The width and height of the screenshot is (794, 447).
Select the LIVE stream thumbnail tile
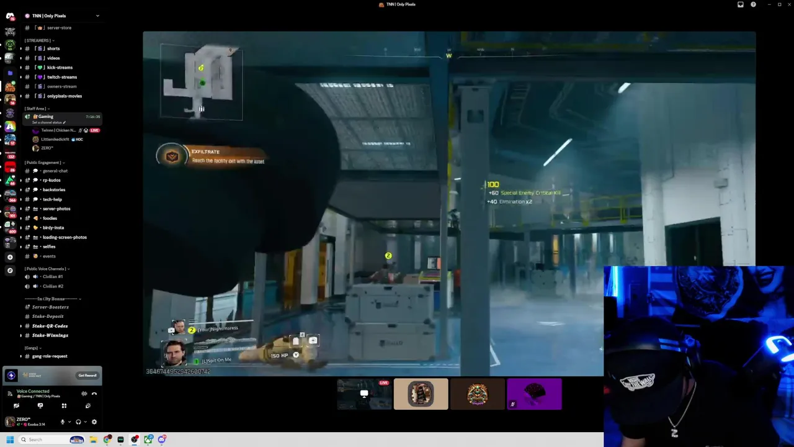(364, 394)
